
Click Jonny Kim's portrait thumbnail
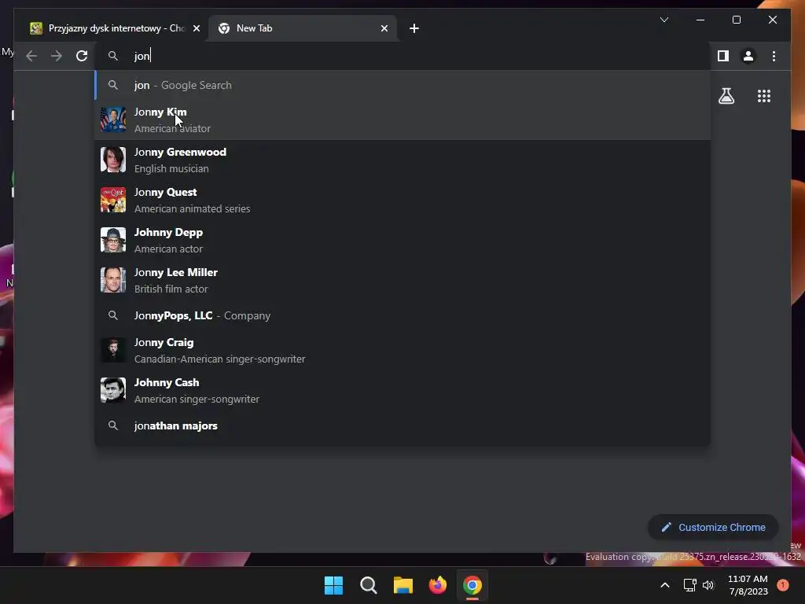tap(113, 120)
